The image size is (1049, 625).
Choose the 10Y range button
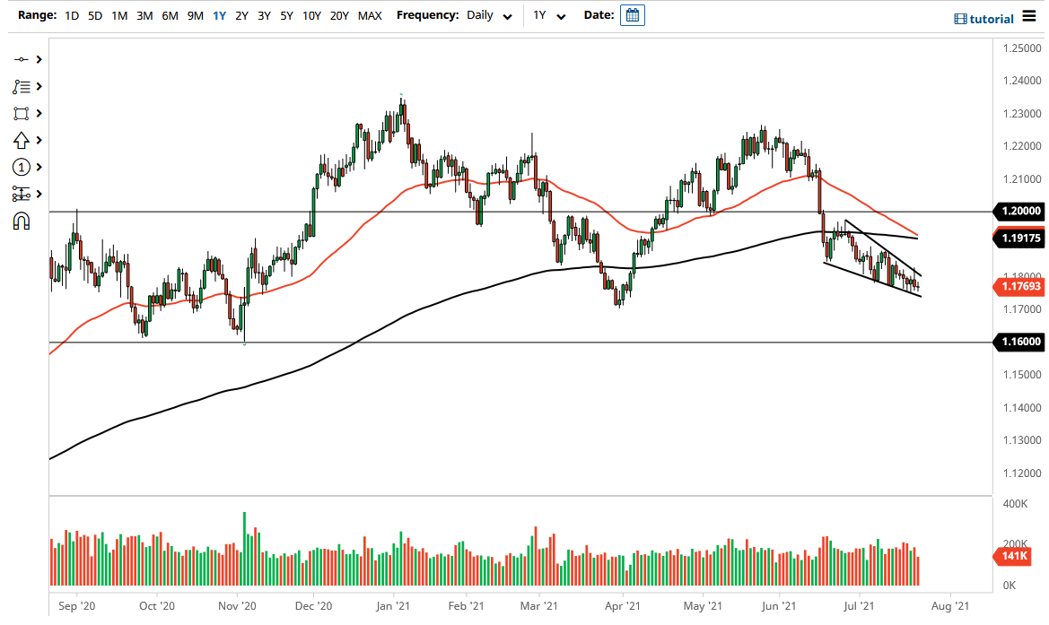tap(311, 15)
